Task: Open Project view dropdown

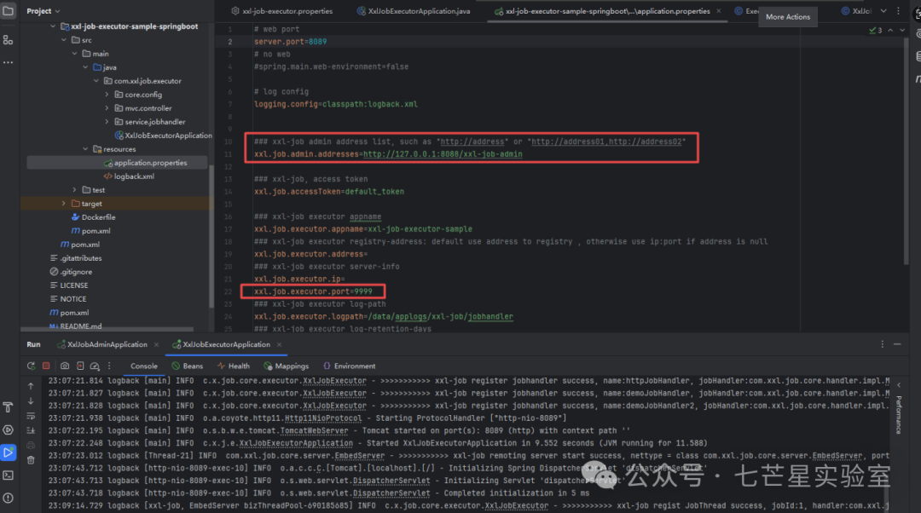Action: [x=43, y=10]
